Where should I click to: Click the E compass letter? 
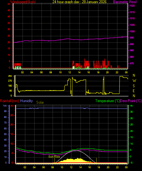point(134,91)
